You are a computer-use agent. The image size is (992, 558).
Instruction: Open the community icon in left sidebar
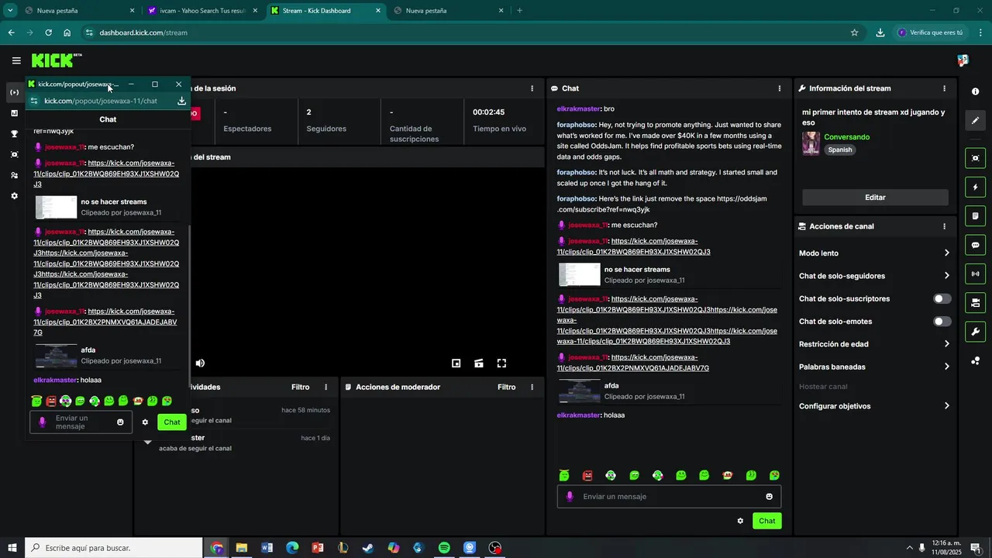pos(14,175)
